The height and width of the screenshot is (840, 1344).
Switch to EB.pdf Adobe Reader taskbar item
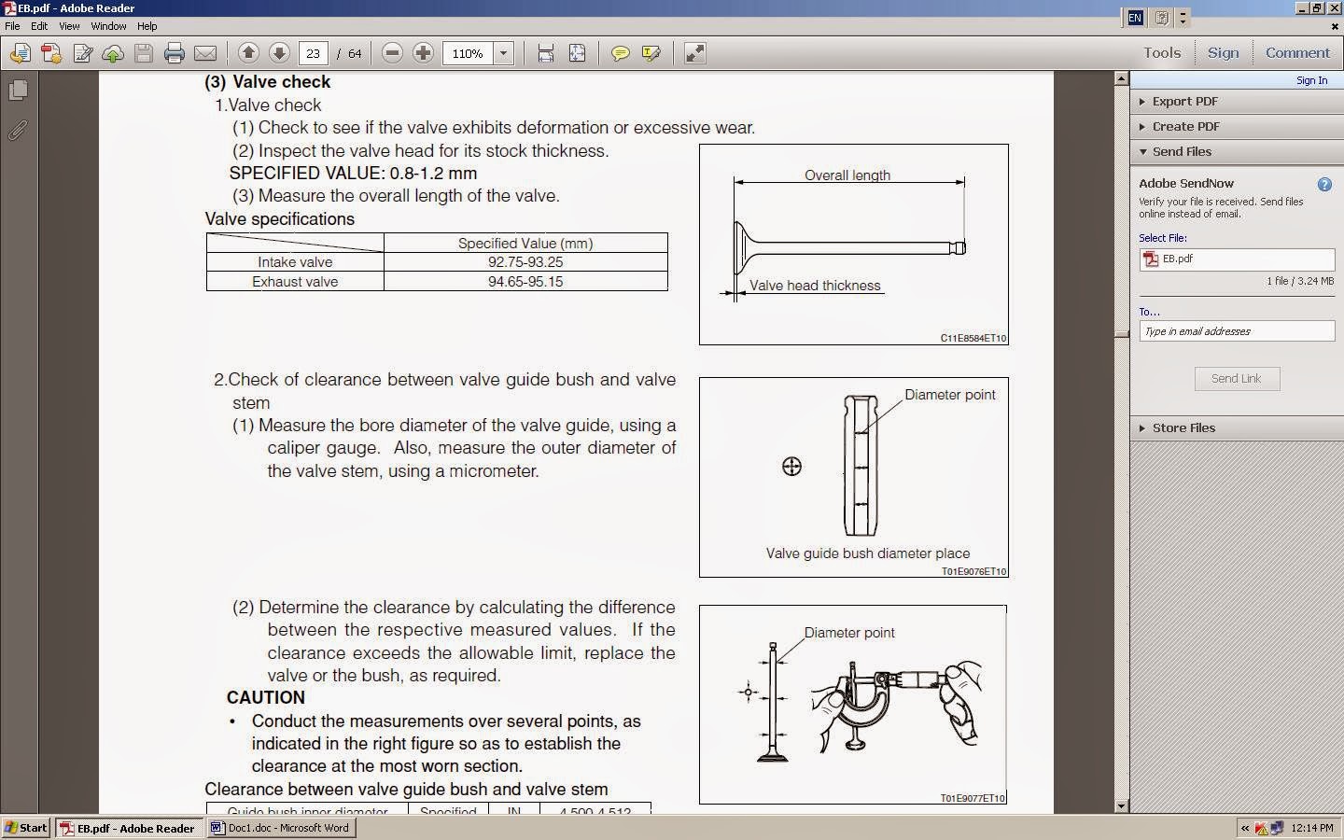click(129, 828)
